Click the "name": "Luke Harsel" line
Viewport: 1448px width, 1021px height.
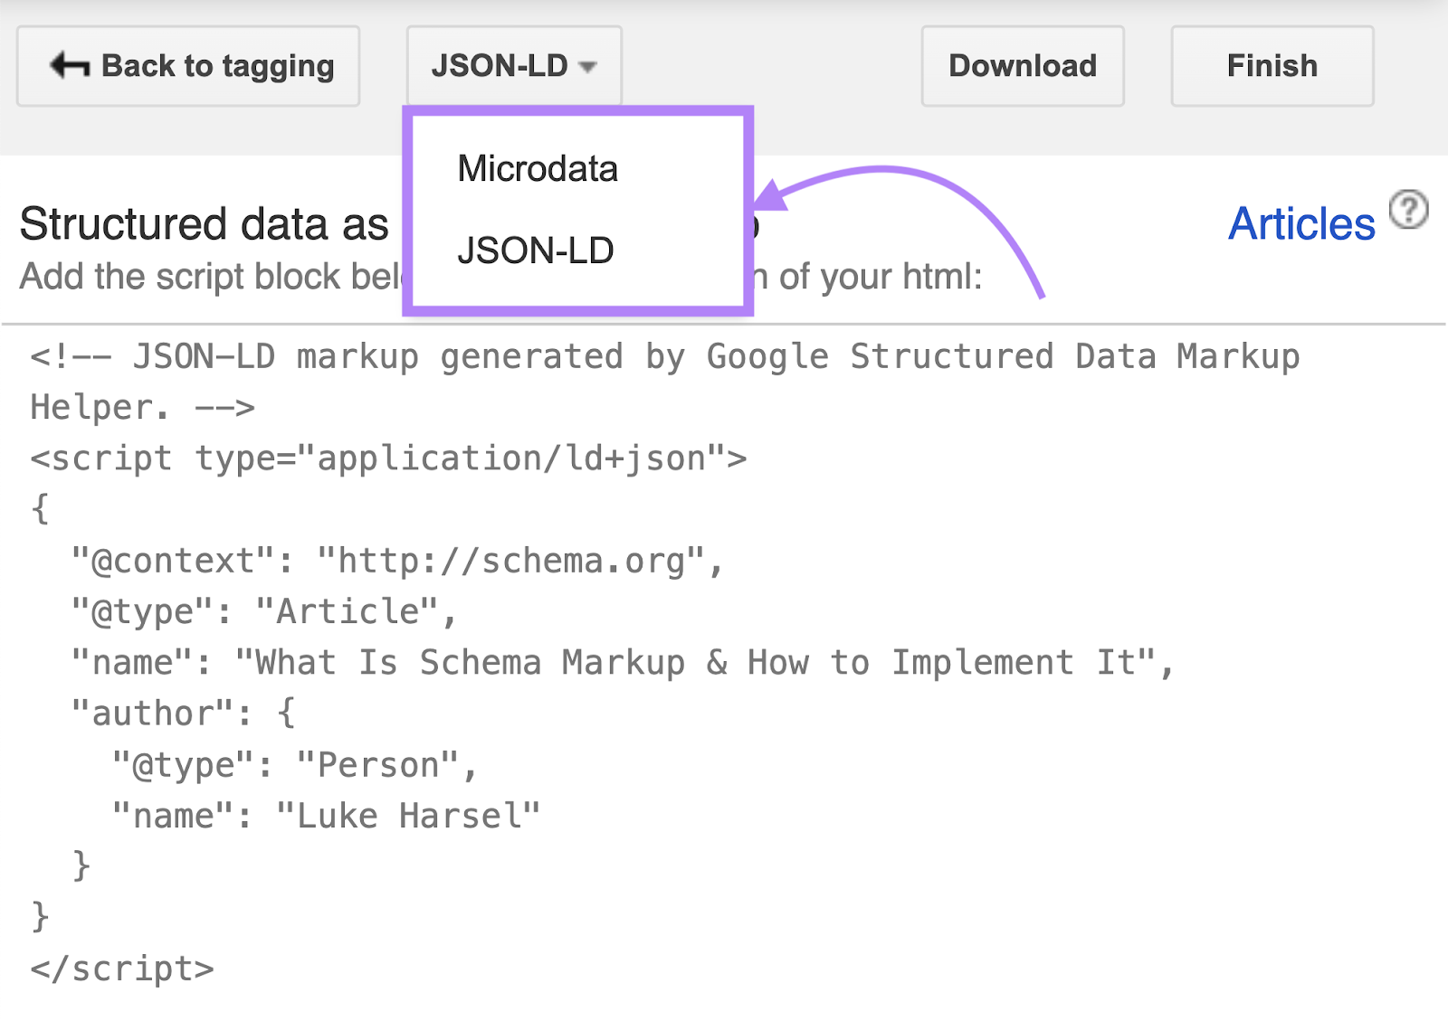[x=326, y=817]
